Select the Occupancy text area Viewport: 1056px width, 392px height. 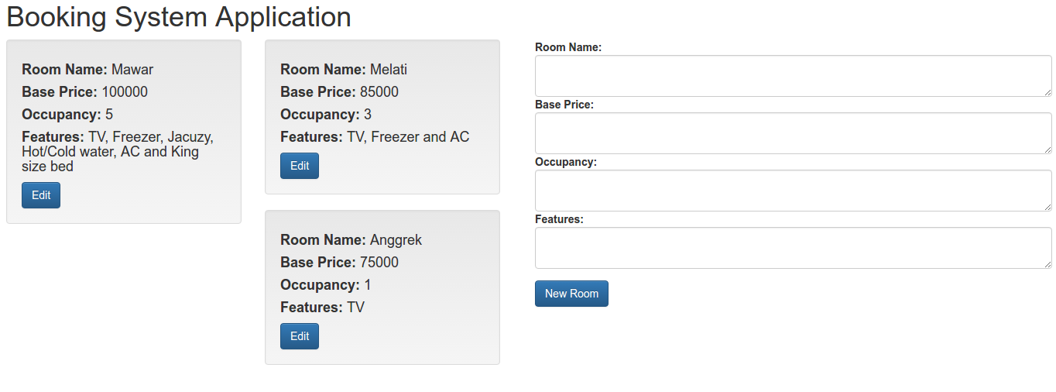793,191
